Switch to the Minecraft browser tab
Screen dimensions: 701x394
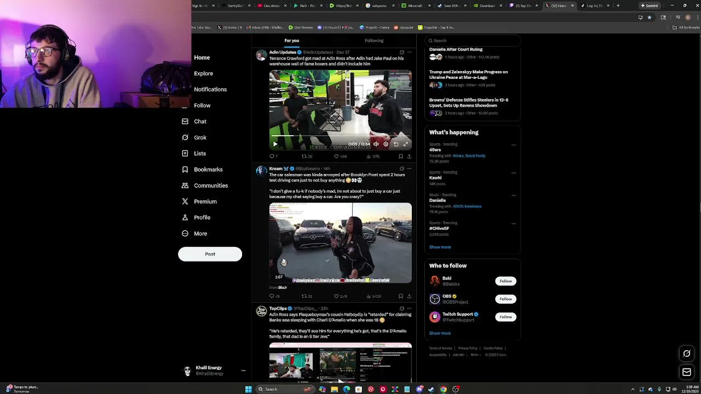click(x=416, y=5)
